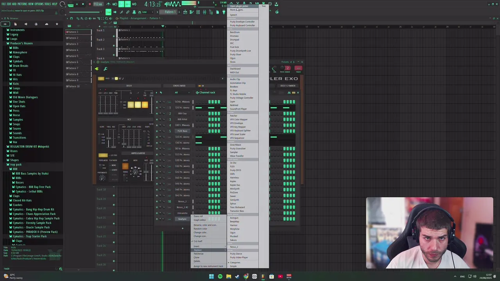Open the FILE menu
This screenshot has height=281, width=500.
[x=4, y=4]
